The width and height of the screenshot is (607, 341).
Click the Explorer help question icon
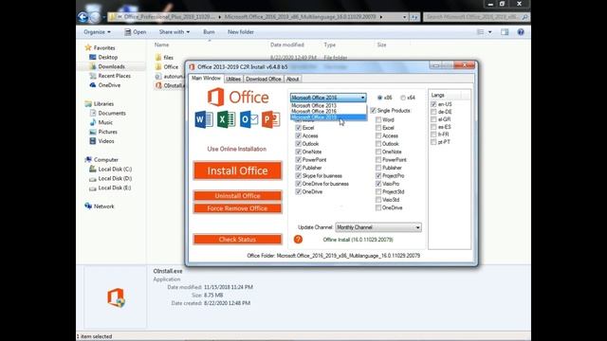[521, 32]
